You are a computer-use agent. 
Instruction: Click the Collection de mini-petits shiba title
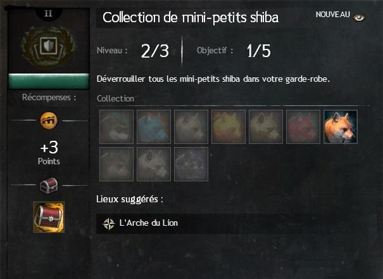pos(191,18)
